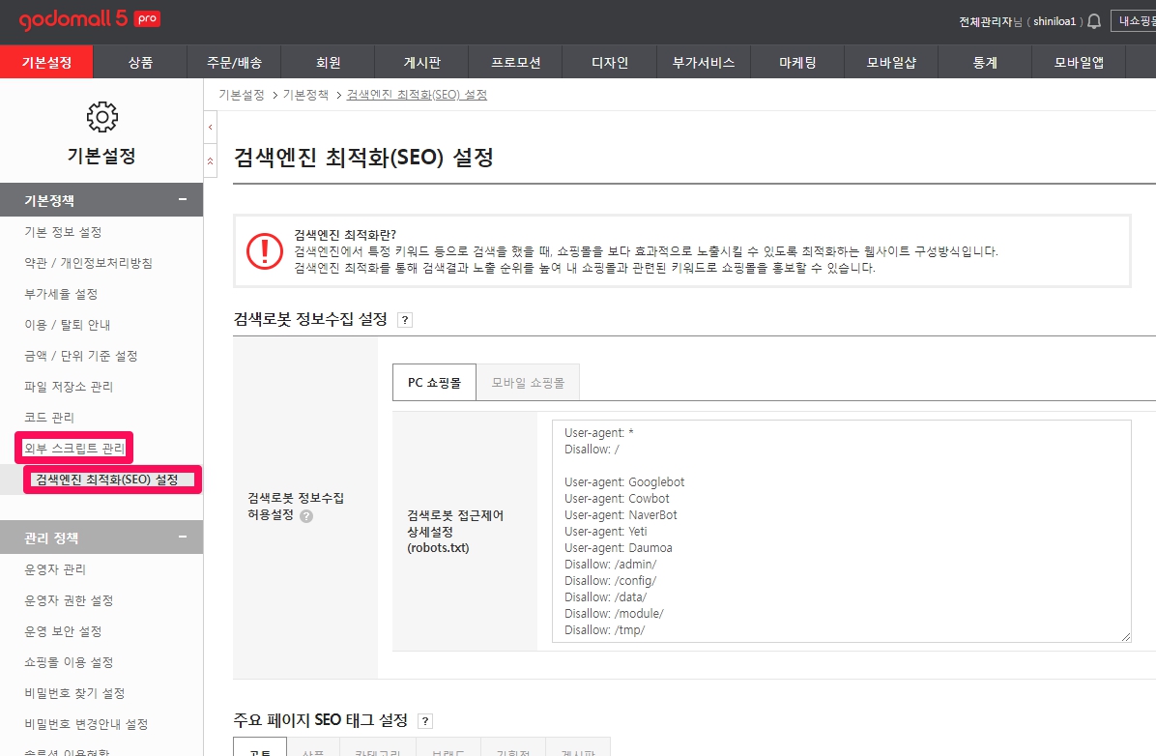This screenshot has height=756, width=1156.
Task: Switch to the 모바일 쇼핑몰 tab
Action: (x=528, y=383)
